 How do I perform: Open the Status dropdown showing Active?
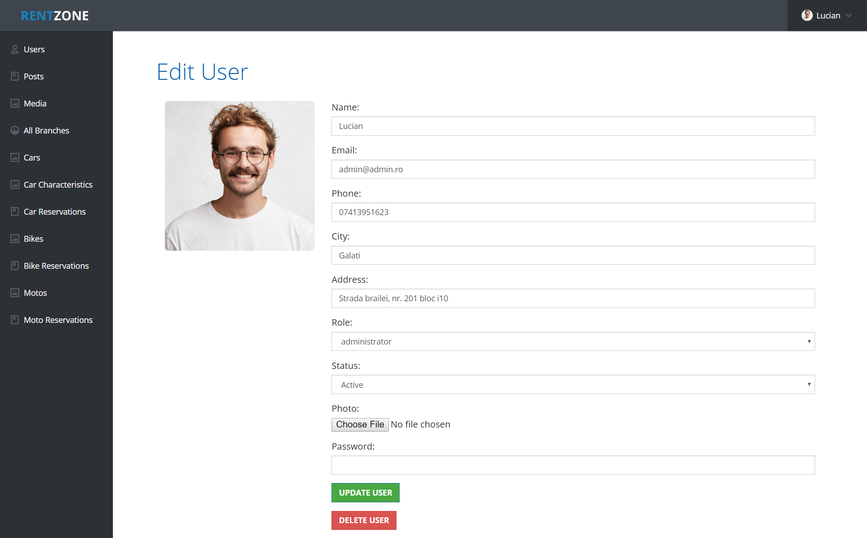click(x=573, y=385)
